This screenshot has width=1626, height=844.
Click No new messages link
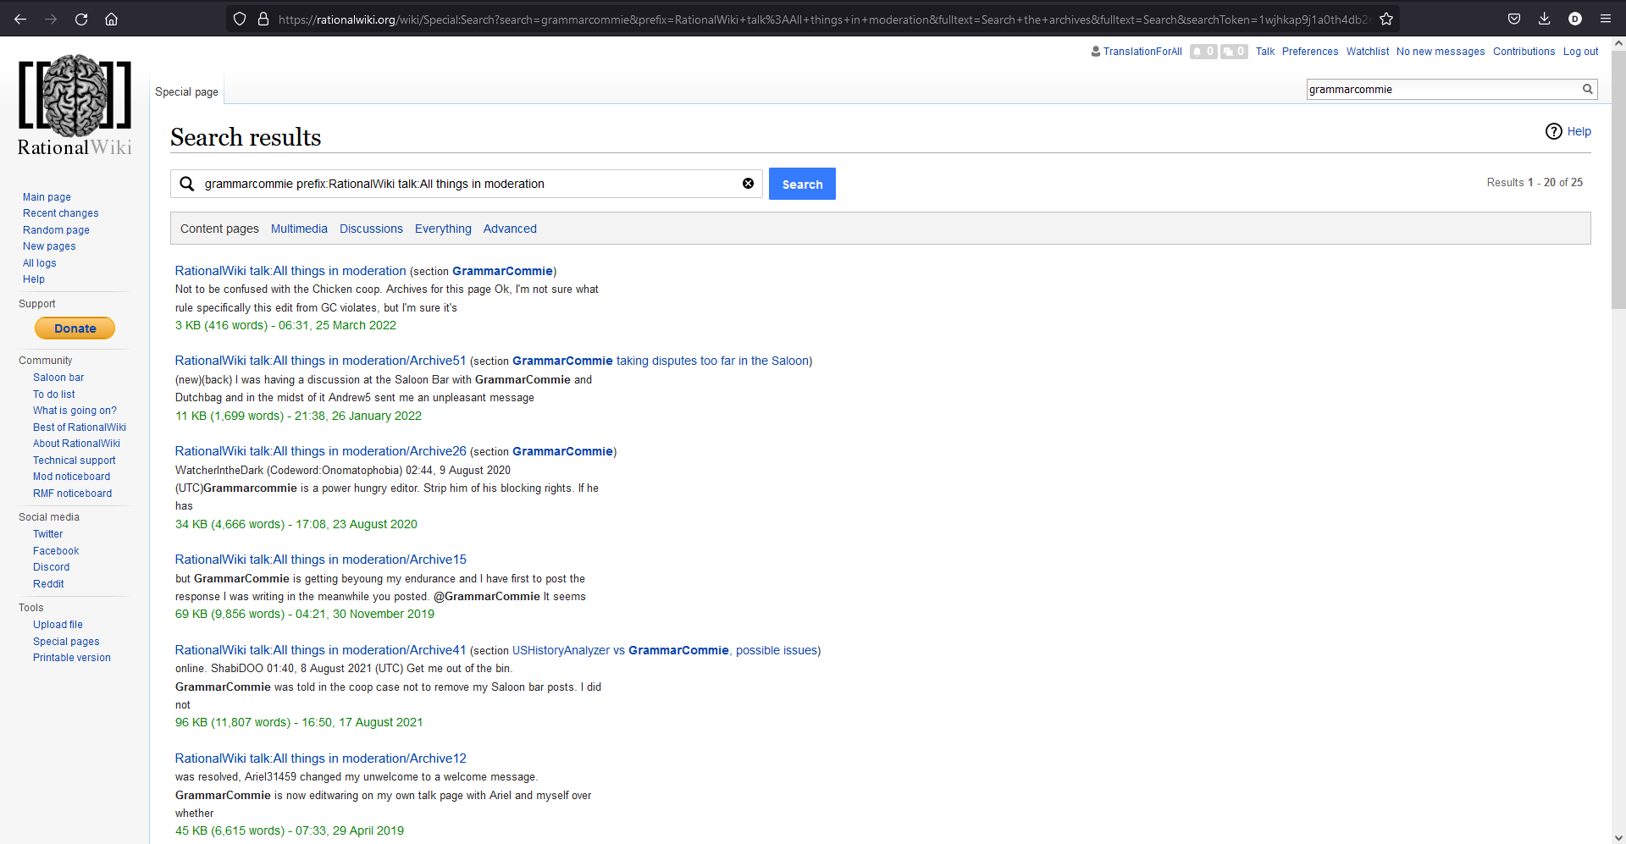[1441, 52]
